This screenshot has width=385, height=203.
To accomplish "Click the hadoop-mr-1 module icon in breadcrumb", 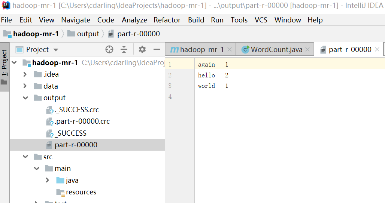I will (7, 34).
